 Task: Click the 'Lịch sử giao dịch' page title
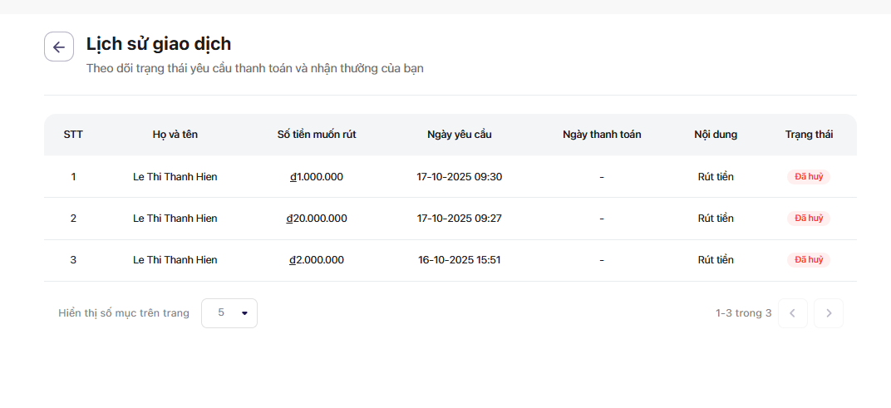159,44
